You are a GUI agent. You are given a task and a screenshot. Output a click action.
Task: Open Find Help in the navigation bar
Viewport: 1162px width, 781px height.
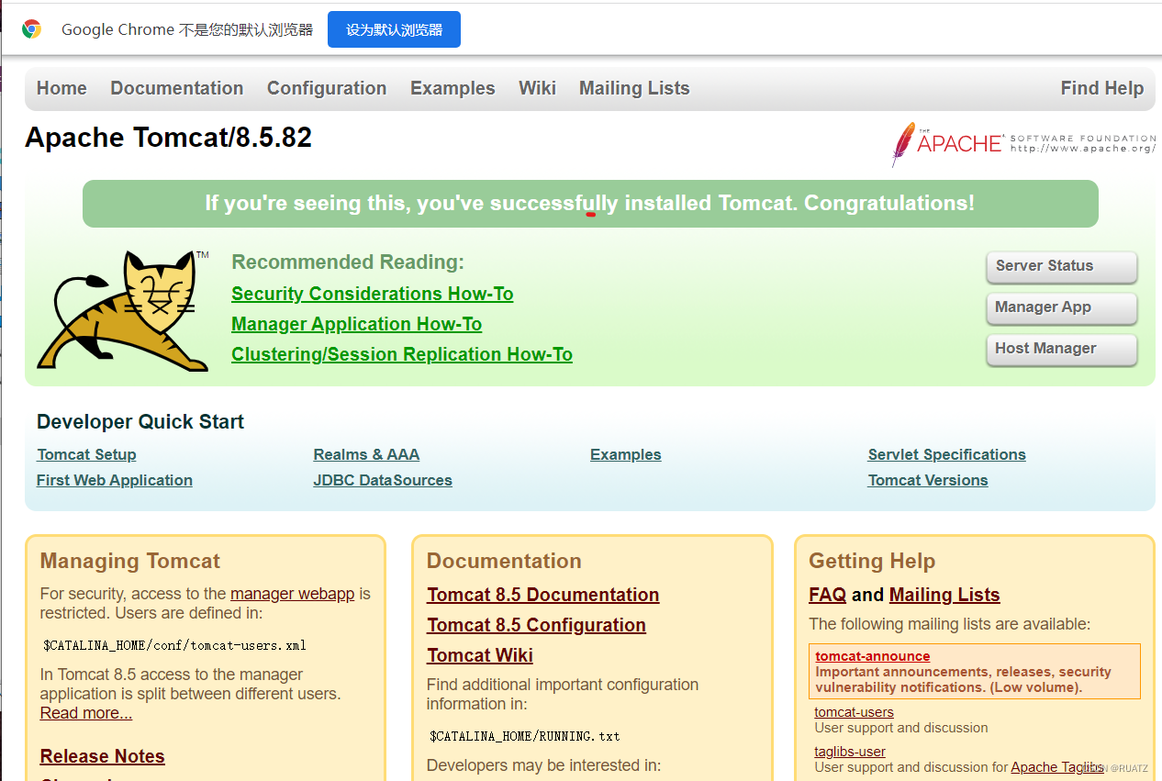[x=1101, y=88]
